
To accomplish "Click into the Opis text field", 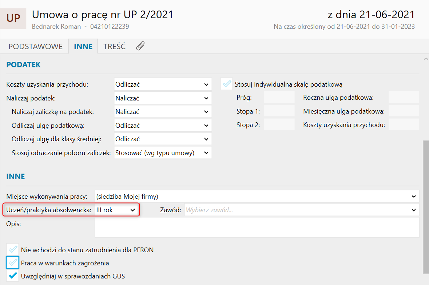I will [257, 227].
